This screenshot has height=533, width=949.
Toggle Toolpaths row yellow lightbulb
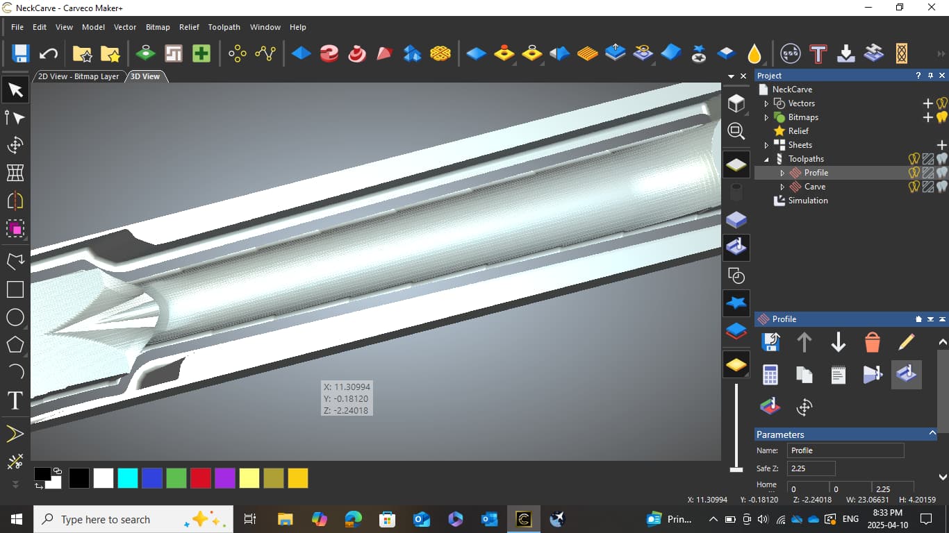pos(914,159)
